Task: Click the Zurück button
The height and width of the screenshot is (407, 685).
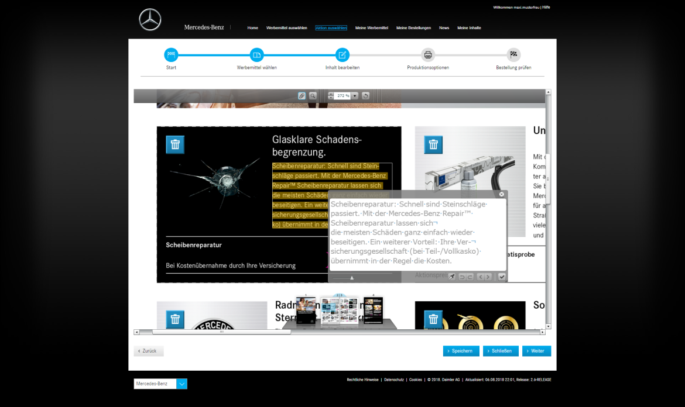Action: (x=149, y=351)
